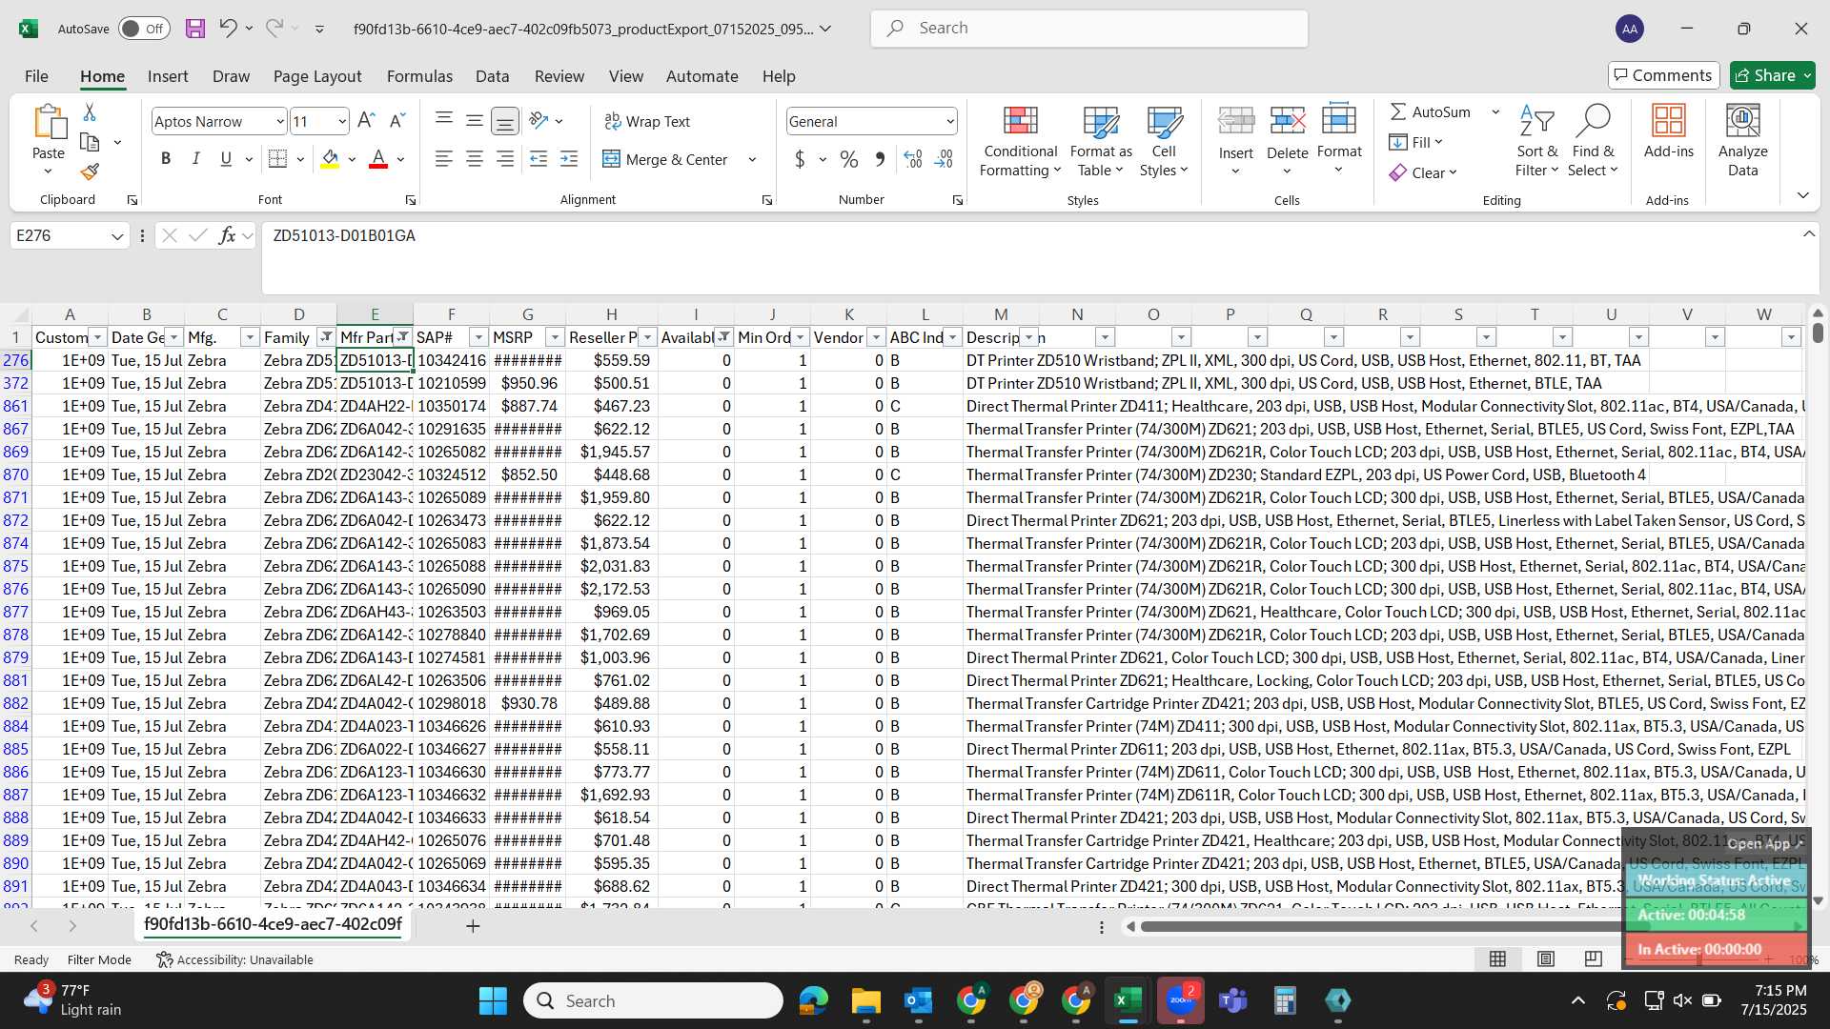Click the Insert Function fx icon
Screen dimensions: 1830x1029
click(227, 235)
